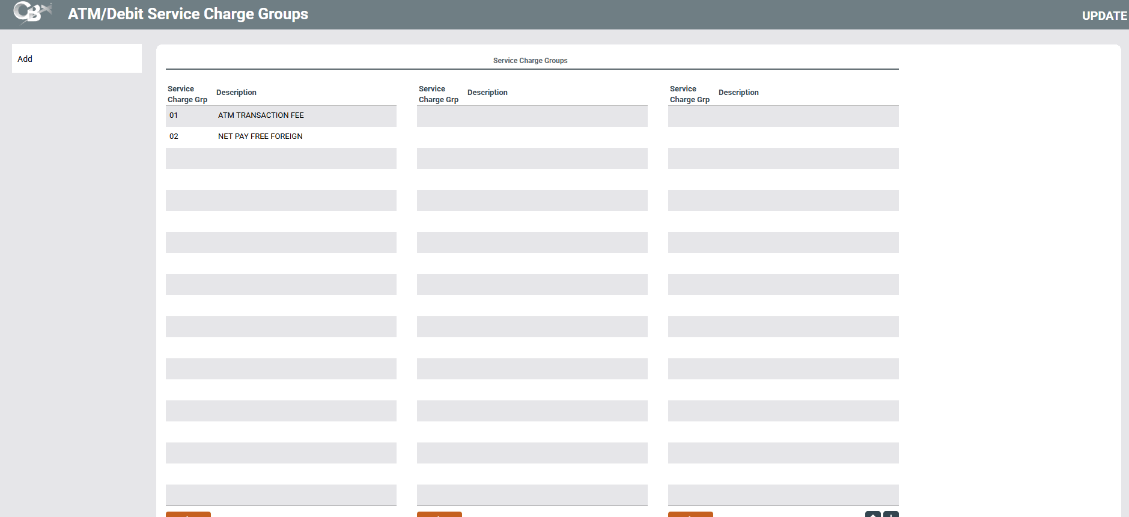Click the middle column's Description header
The width and height of the screenshot is (1129, 517).
click(487, 93)
